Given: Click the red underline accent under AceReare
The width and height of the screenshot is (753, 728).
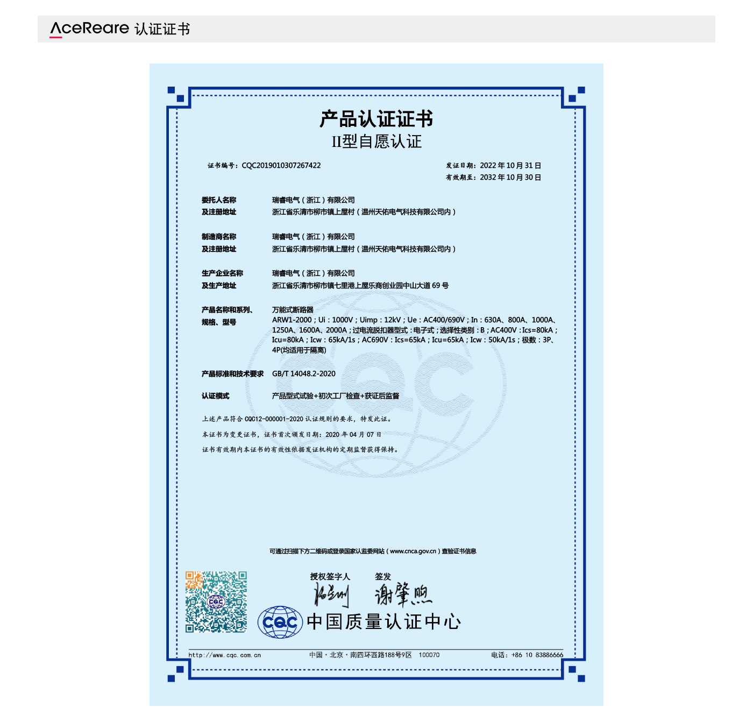Looking at the screenshot, I should (55, 37).
